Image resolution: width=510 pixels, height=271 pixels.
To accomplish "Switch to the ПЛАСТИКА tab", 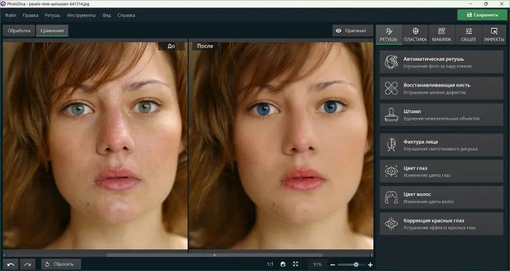I will 415,35.
